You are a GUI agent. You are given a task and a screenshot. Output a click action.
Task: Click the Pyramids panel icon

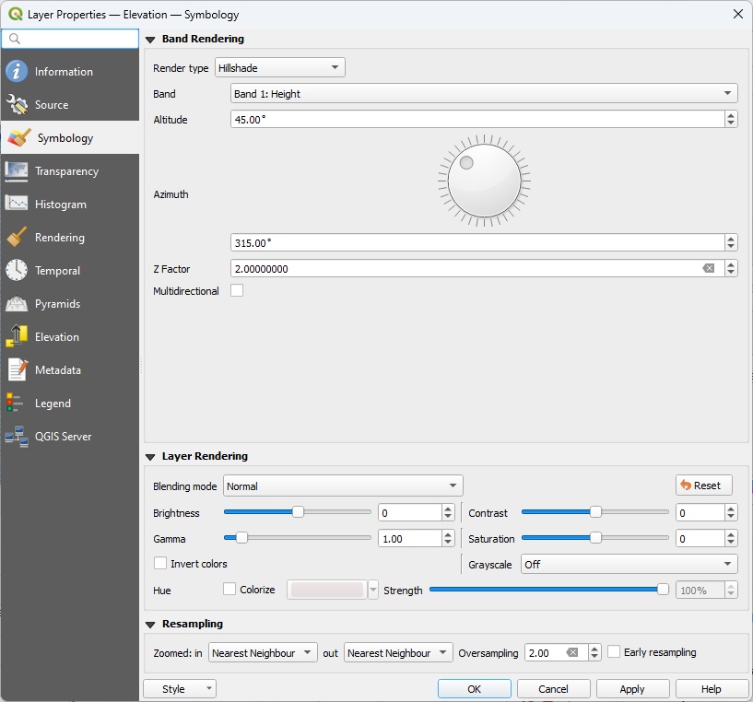coord(17,303)
